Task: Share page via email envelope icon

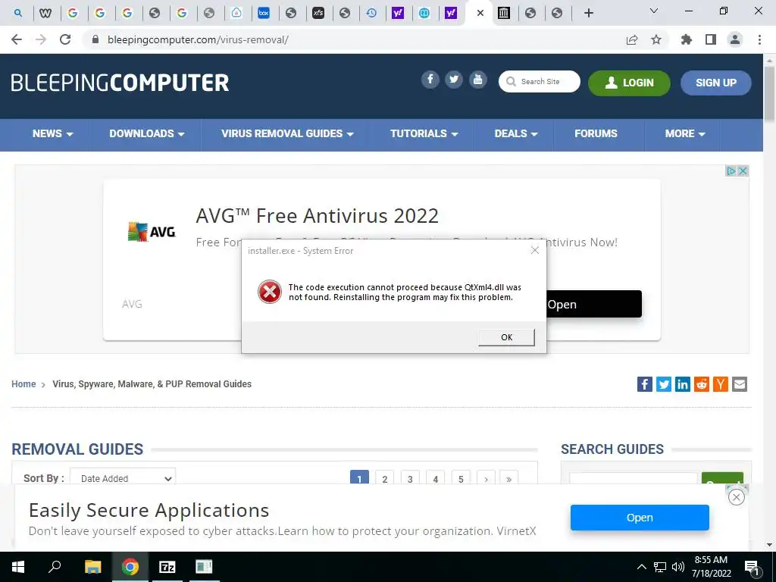Action: tap(740, 384)
